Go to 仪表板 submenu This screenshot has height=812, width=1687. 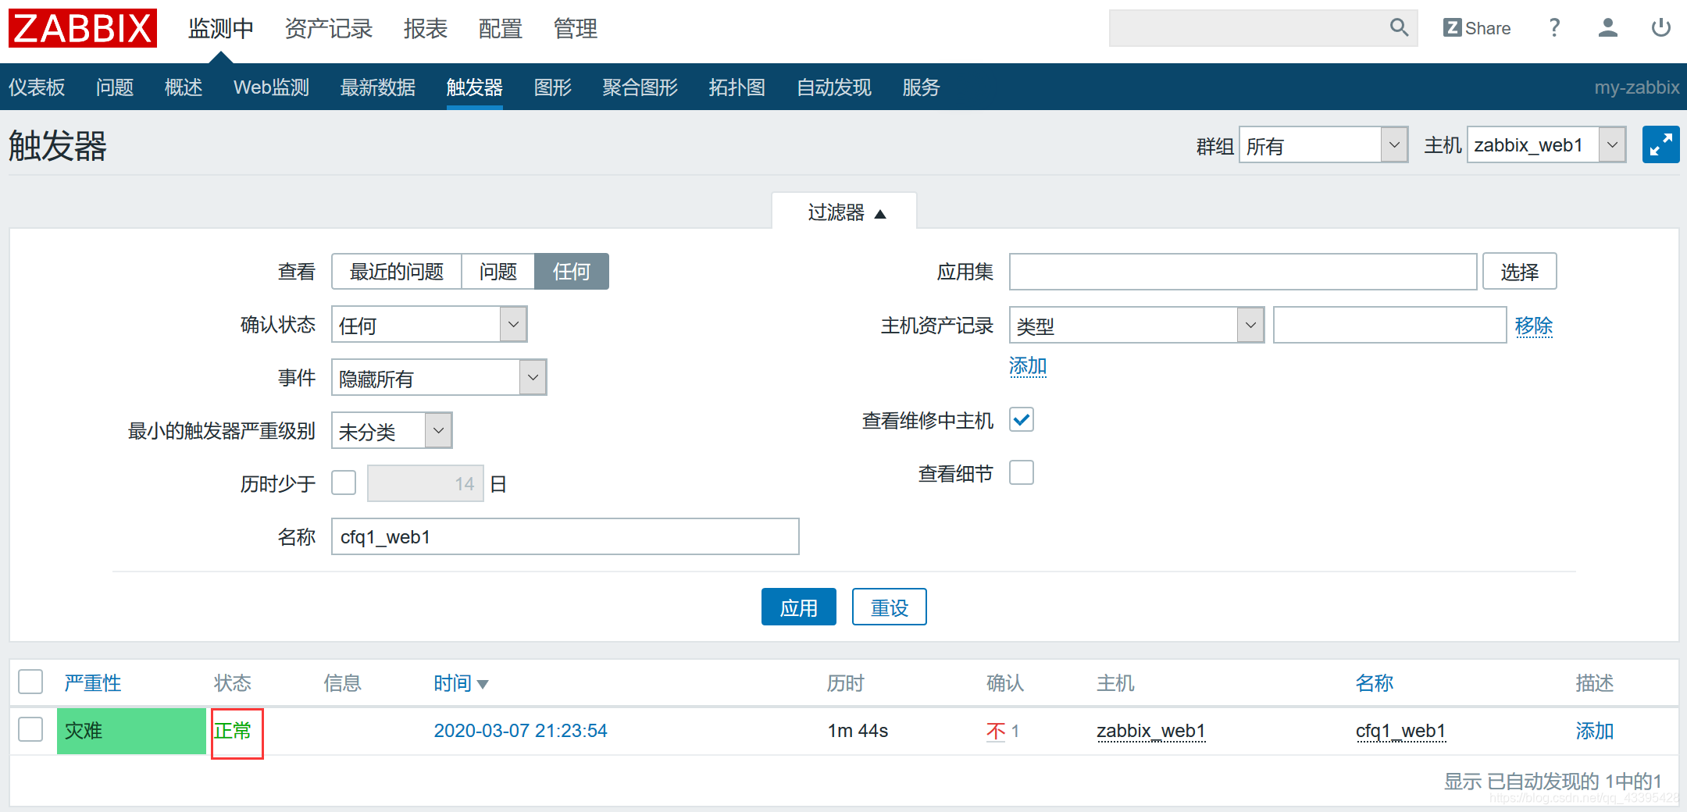pos(37,87)
